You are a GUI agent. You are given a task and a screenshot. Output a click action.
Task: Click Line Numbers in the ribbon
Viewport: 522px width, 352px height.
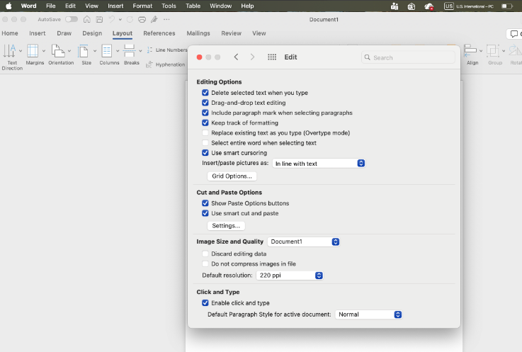tap(167, 50)
